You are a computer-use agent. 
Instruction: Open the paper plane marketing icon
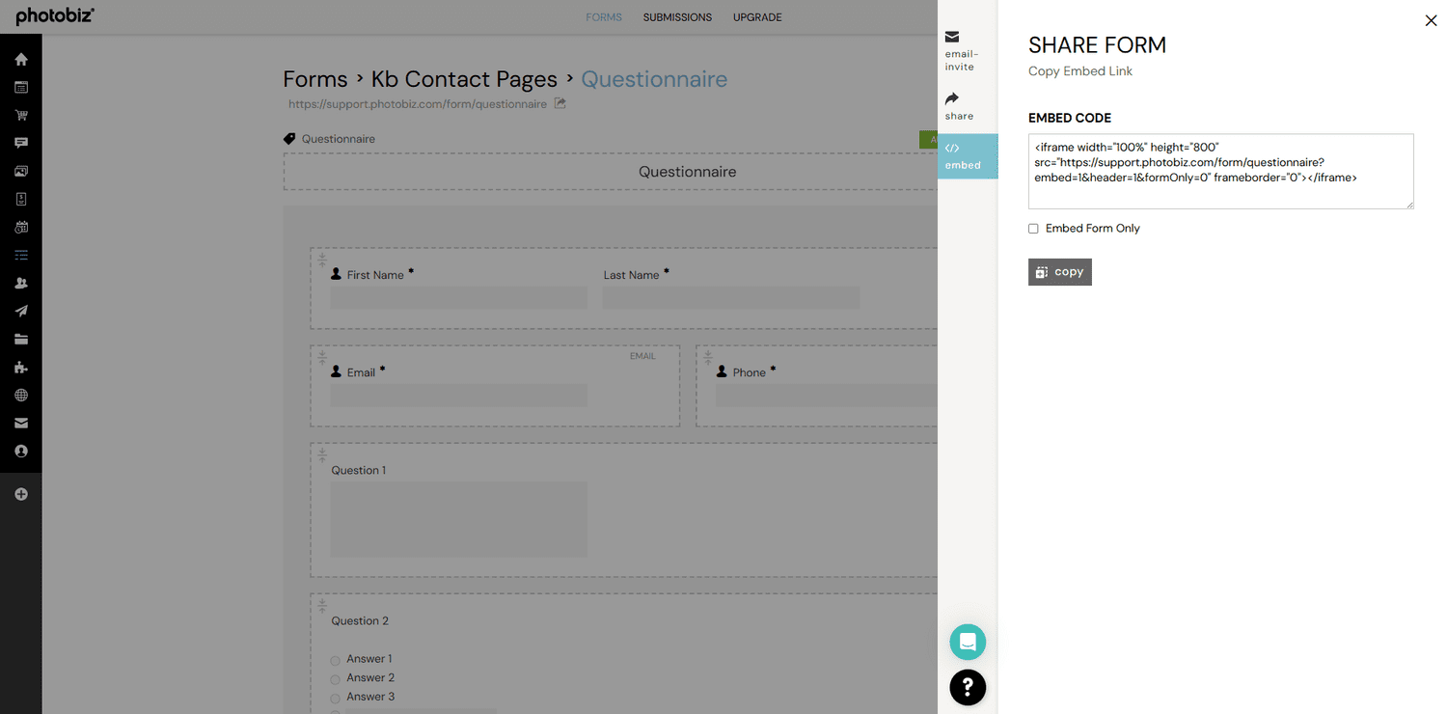click(x=21, y=311)
